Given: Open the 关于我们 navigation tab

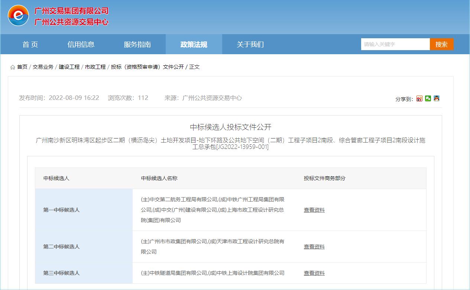Looking at the screenshot, I should tap(250, 45).
